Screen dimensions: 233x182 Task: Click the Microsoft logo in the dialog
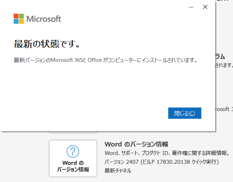pos(37,19)
